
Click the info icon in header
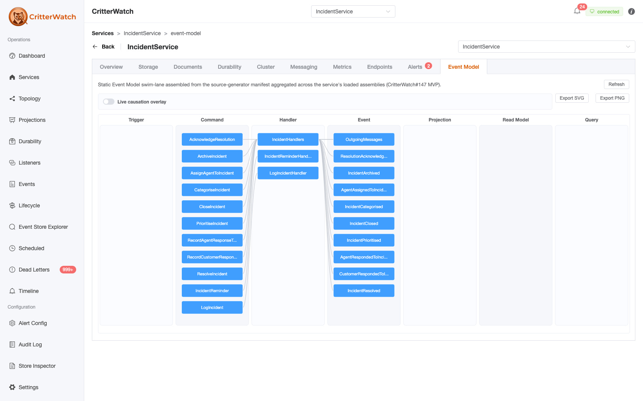632,11
